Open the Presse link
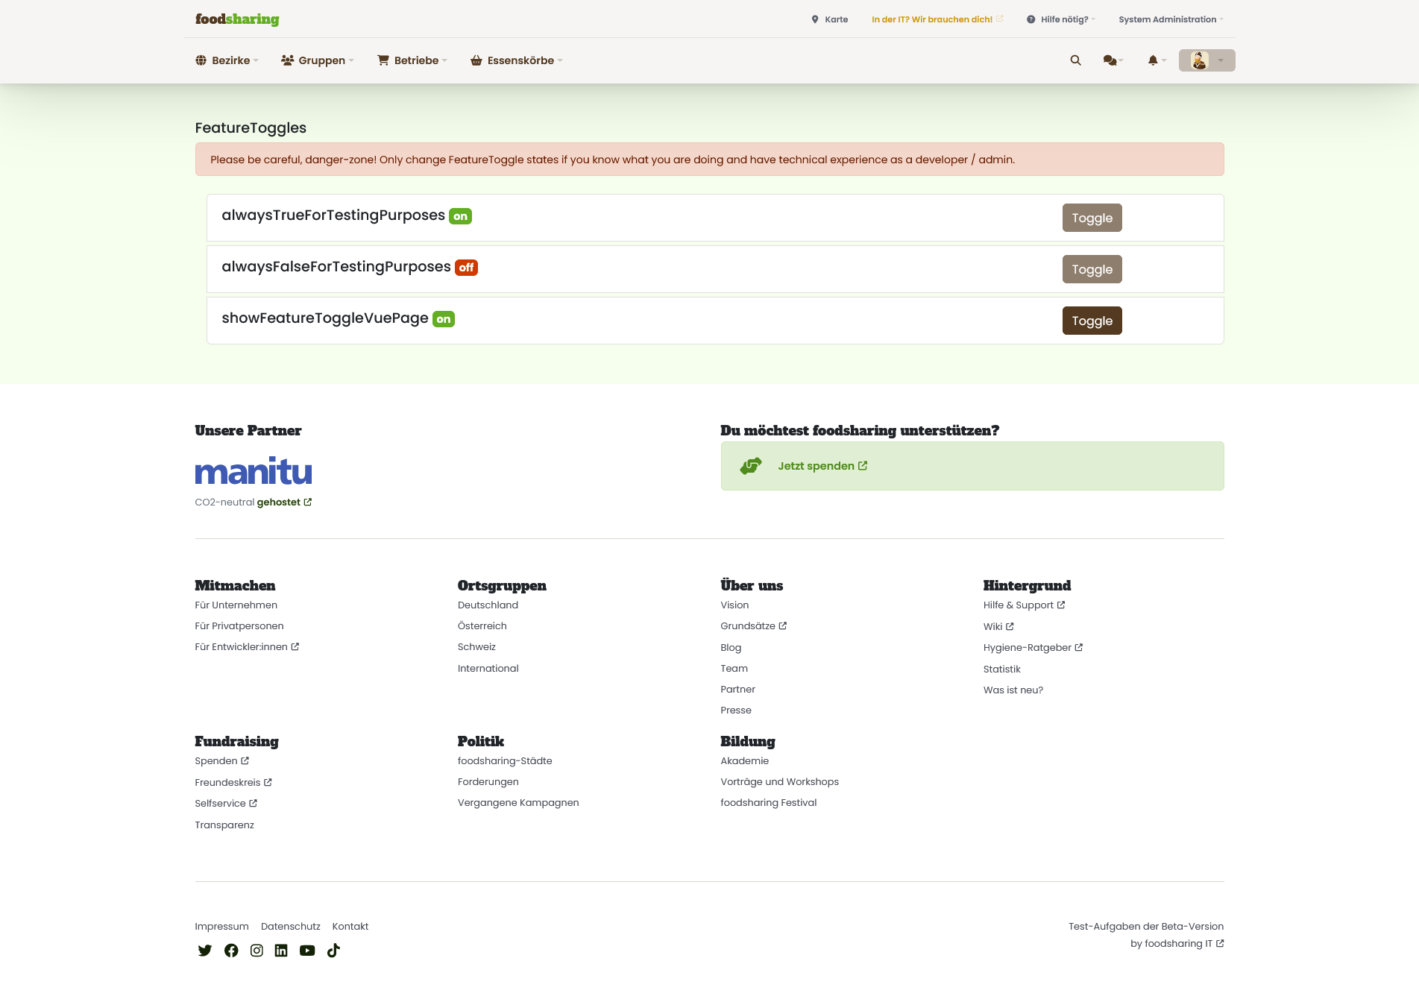This screenshot has height=1002, width=1419. [x=736, y=710]
